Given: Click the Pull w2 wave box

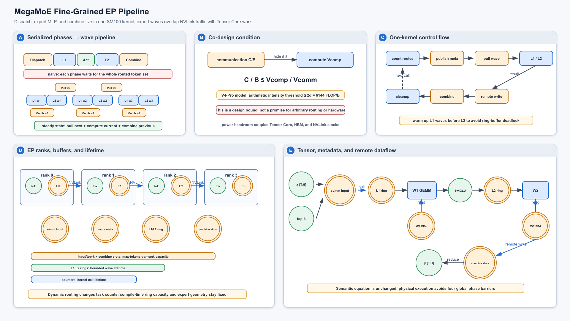Looking at the screenshot, I should [66, 88].
